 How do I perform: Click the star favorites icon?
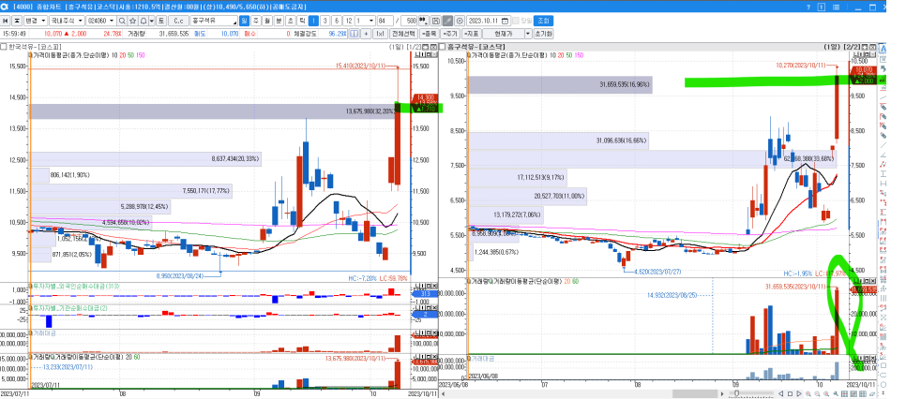pyautogui.click(x=132, y=21)
